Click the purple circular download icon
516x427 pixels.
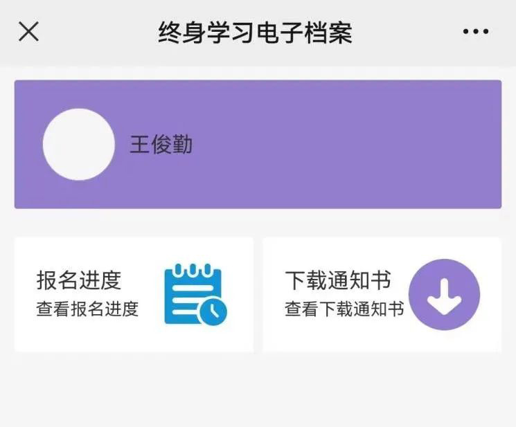pyautogui.click(x=444, y=294)
